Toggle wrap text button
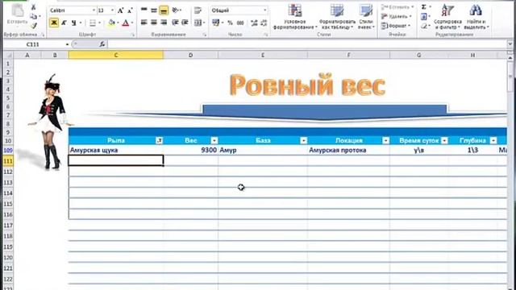Viewport: 516px width, 290px height. click(x=198, y=10)
